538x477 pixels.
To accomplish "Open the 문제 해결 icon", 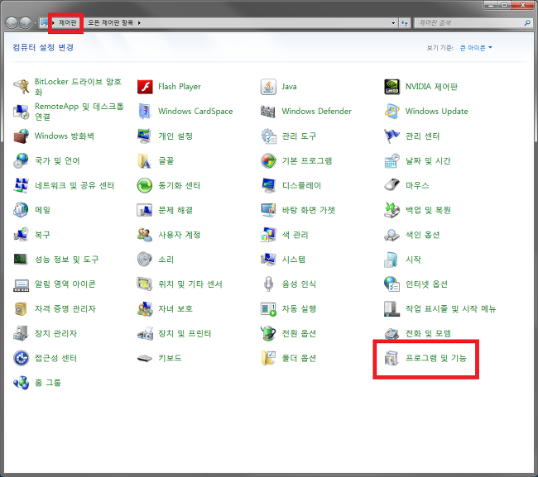I will [145, 210].
